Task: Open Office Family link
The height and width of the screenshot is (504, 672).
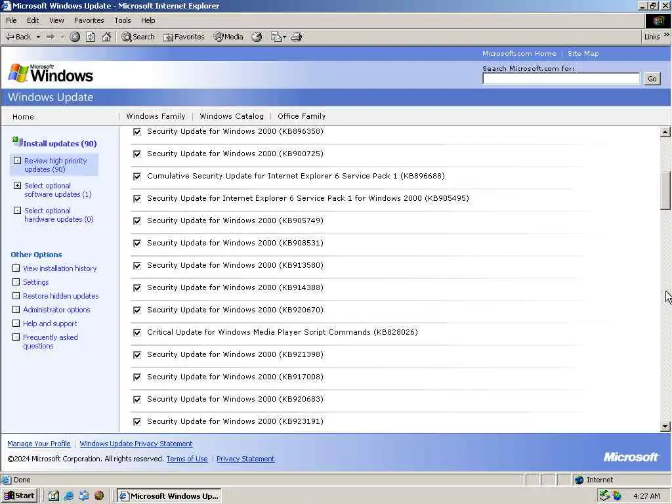Action: 301,116
